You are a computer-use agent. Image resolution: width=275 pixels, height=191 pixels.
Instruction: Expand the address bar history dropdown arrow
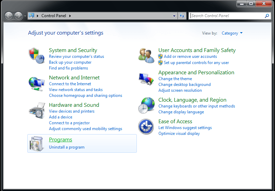(174, 16)
